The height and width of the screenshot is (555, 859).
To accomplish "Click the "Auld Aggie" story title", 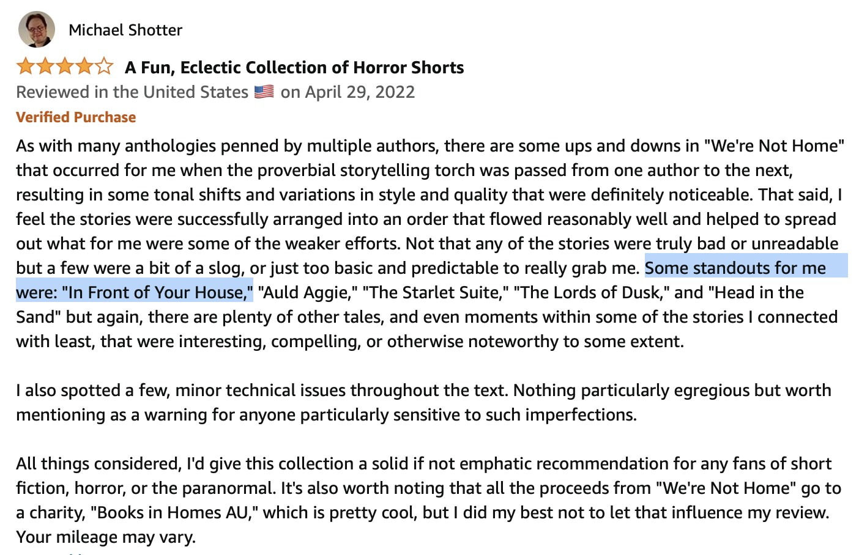I will pos(308,293).
